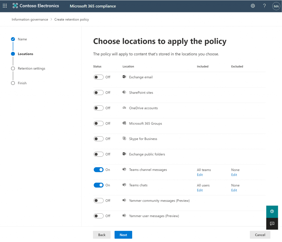Click the Next button
Screen dimensions: 282x242
click(123, 235)
